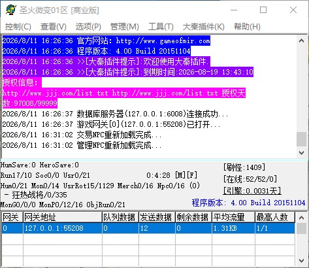Click the 数据库服务器 连接成功 log line
The width and height of the screenshot is (309, 268).
click(115, 114)
